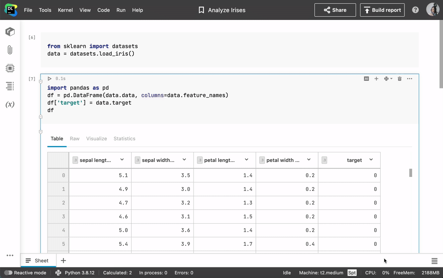Viewport: 443px width, 278px height.
Task: Open the variables (x) panel icon
Action: pyautogui.click(x=10, y=104)
